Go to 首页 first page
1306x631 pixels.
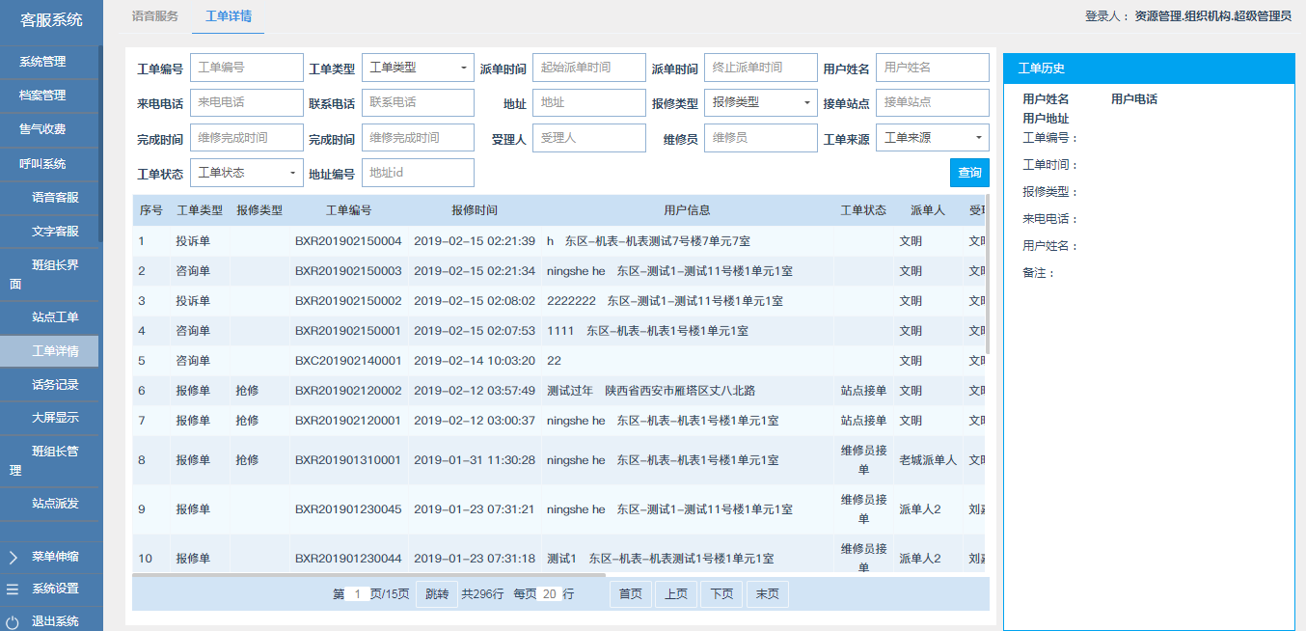click(631, 594)
